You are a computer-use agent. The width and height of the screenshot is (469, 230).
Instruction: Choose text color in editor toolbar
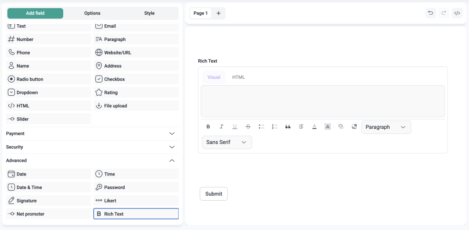[x=314, y=127]
